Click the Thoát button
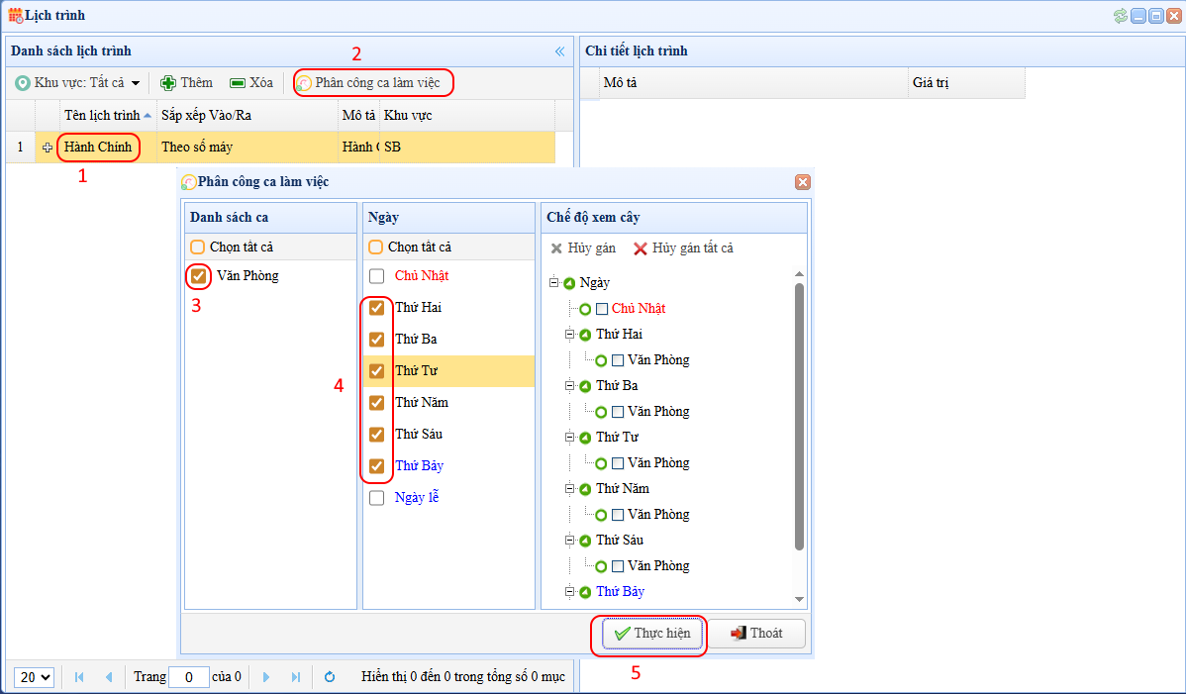This screenshot has width=1186, height=694. pos(756,634)
